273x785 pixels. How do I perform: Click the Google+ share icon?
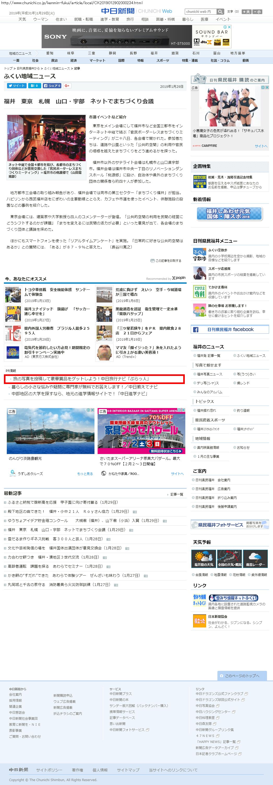click(67, 86)
